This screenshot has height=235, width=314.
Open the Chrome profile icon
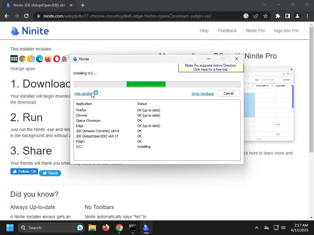coord(297,16)
